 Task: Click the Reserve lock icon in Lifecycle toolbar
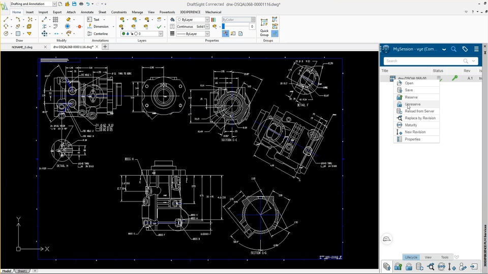398,266
